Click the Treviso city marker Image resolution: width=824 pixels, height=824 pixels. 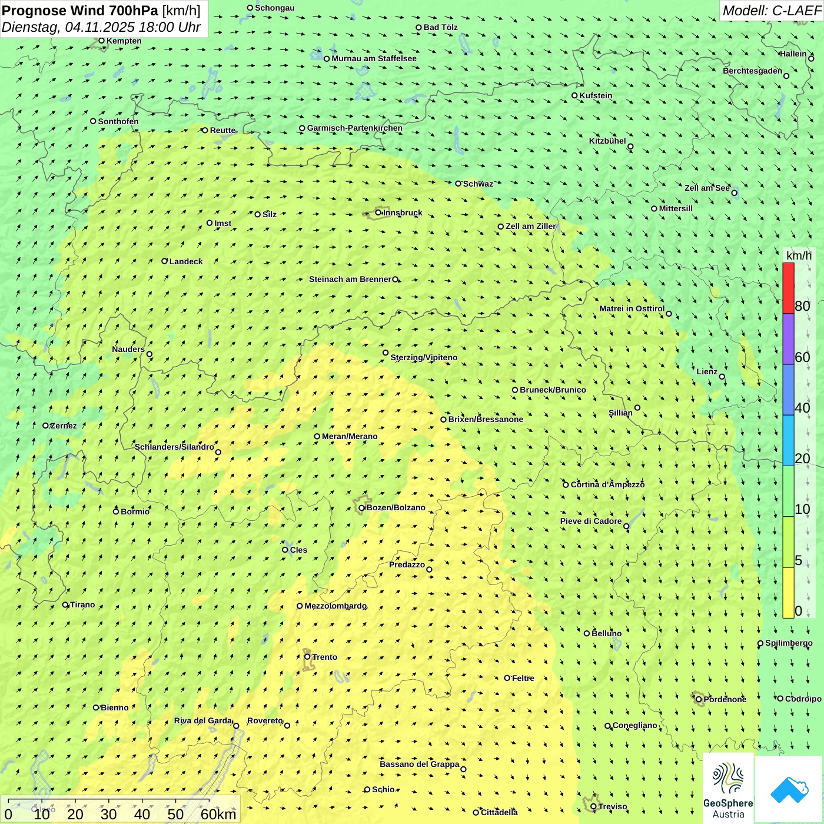(x=593, y=806)
